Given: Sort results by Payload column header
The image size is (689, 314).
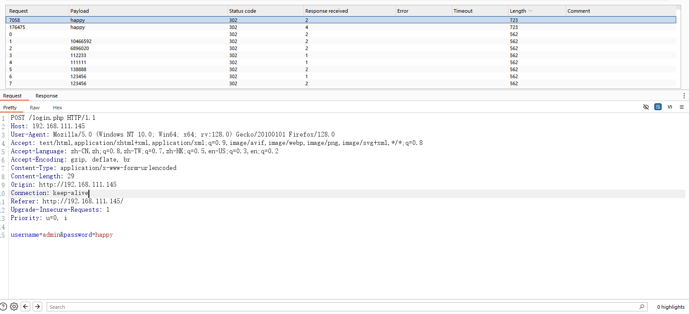Looking at the screenshot, I should coord(79,11).
